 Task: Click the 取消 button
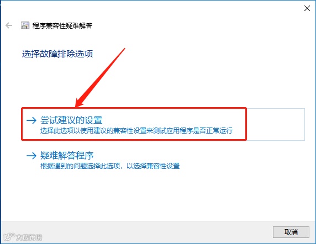tap(291, 232)
